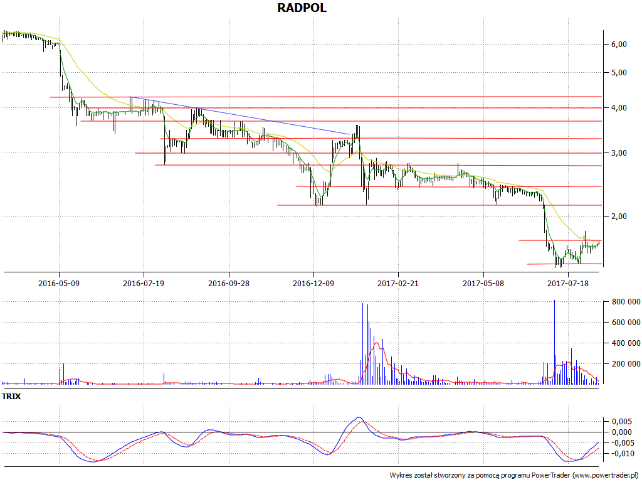Select the 2016-05-09 date label

[x=59, y=283]
